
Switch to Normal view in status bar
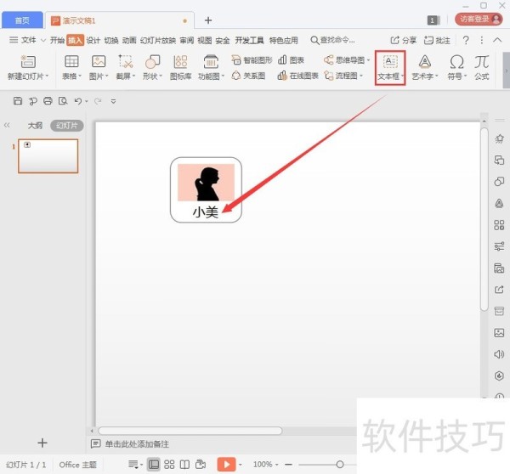pyautogui.click(x=154, y=465)
